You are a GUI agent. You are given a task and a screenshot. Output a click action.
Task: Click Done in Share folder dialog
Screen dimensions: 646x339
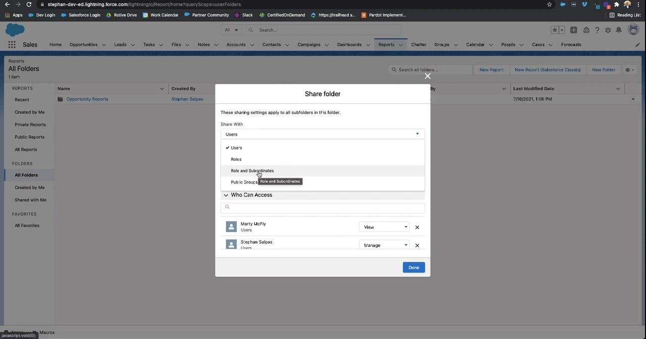414,267
